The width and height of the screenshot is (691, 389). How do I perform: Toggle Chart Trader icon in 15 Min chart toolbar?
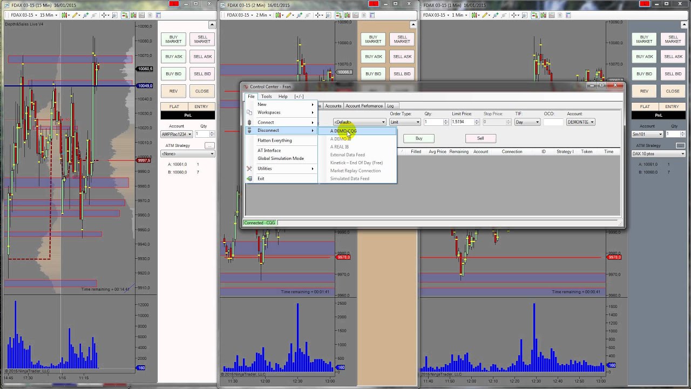coord(125,15)
